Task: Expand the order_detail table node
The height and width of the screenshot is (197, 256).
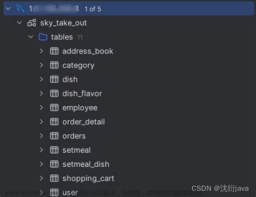Action: point(41,122)
